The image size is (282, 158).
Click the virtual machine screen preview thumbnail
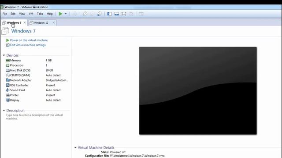[x=198, y=91]
